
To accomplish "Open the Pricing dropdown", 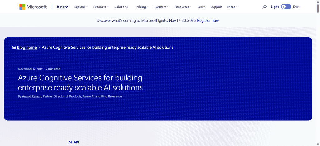I will point(142,7).
